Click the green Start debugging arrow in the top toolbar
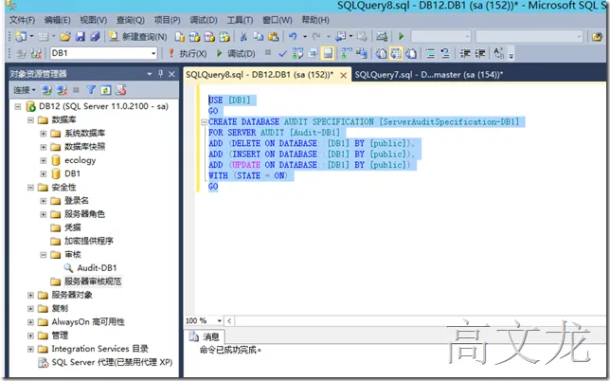 401,37
